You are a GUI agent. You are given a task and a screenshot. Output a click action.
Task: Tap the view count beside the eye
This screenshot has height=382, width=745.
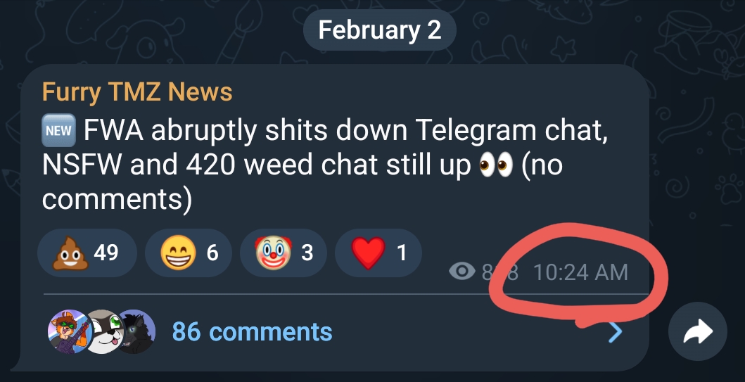click(x=499, y=272)
